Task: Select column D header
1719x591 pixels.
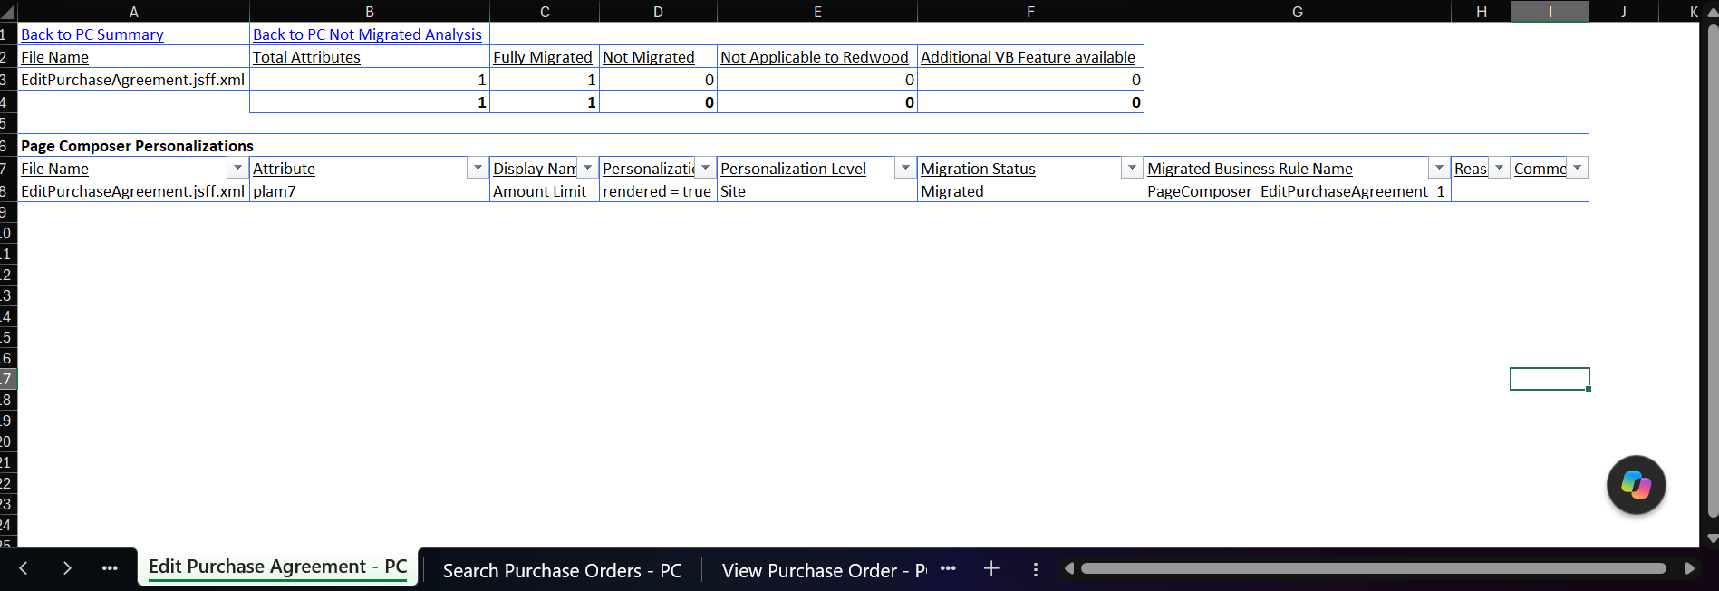Action: pos(658,12)
